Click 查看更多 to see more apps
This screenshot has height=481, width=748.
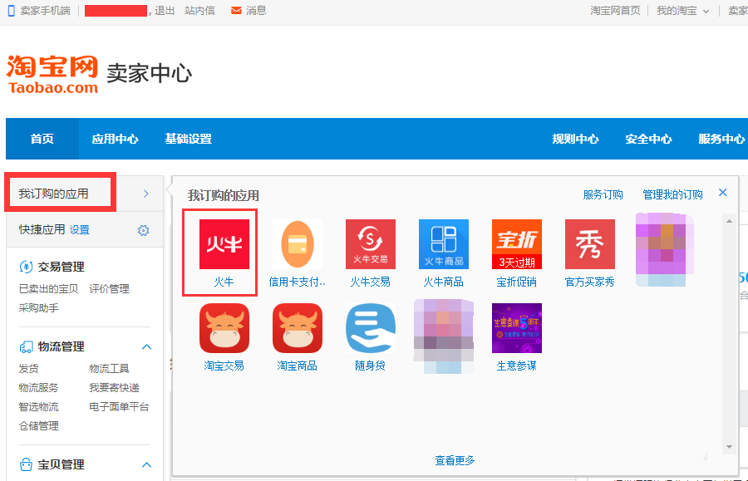point(455,460)
